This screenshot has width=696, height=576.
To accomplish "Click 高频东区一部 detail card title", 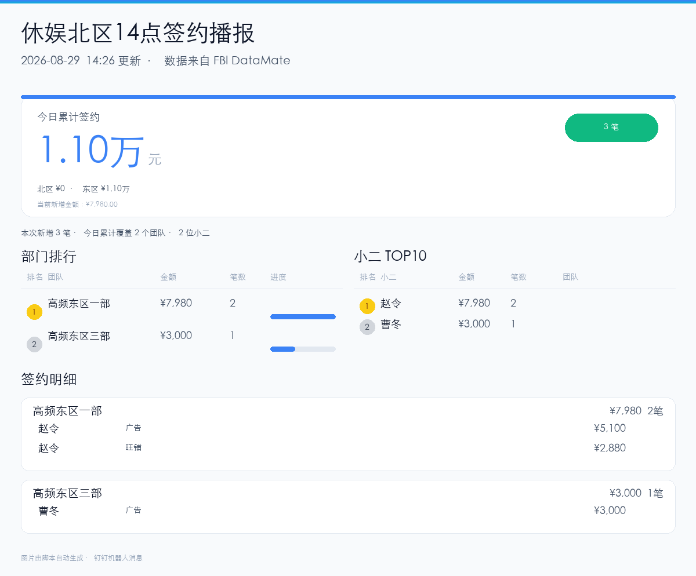I will click(x=67, y=411).
